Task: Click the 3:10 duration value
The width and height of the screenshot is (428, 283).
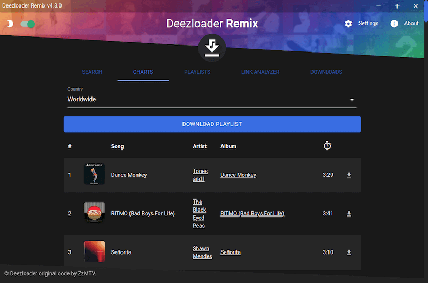Action: tap(328, 252)
